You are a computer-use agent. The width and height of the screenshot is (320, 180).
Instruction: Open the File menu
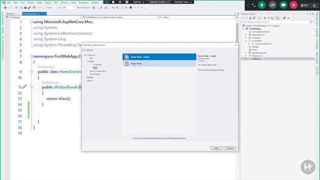(x=9, y=2)
